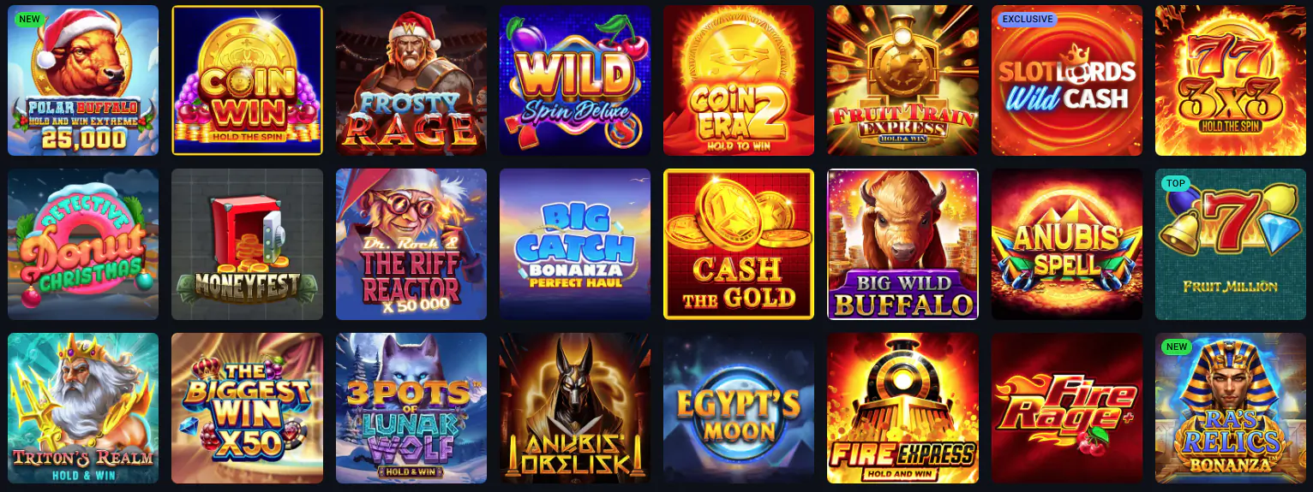1313x492 pixels.
Task: Open Fruit Train Express game
Action: click(x=902, y=80)
